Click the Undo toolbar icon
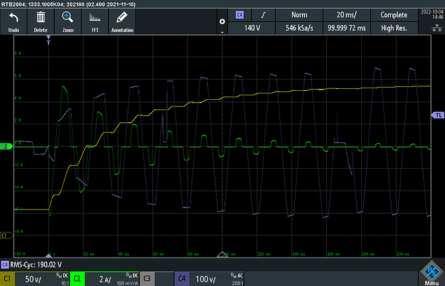Image resolution: width=445 pixels, height=286 pixels. pos(14,21)
